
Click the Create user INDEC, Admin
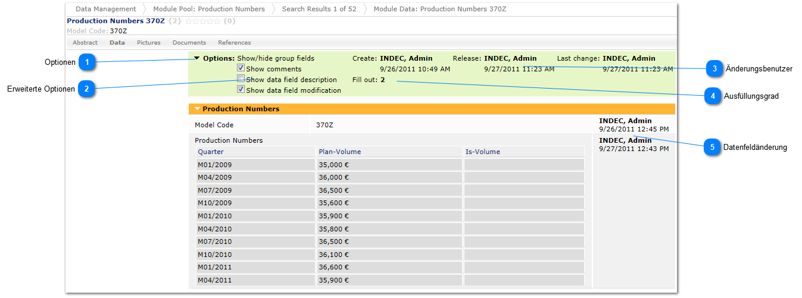point(406,58)
